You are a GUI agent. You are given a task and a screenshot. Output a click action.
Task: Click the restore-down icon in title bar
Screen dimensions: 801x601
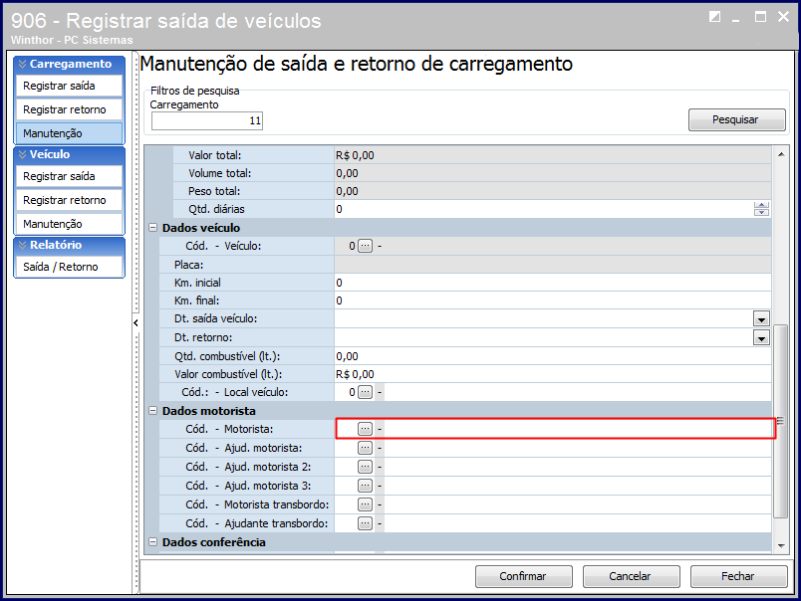[715, 17]
